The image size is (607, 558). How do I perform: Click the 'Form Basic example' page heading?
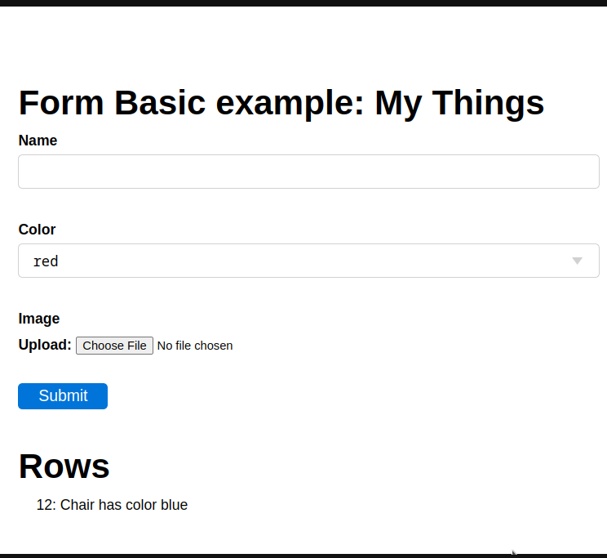(x=192, y=103)
